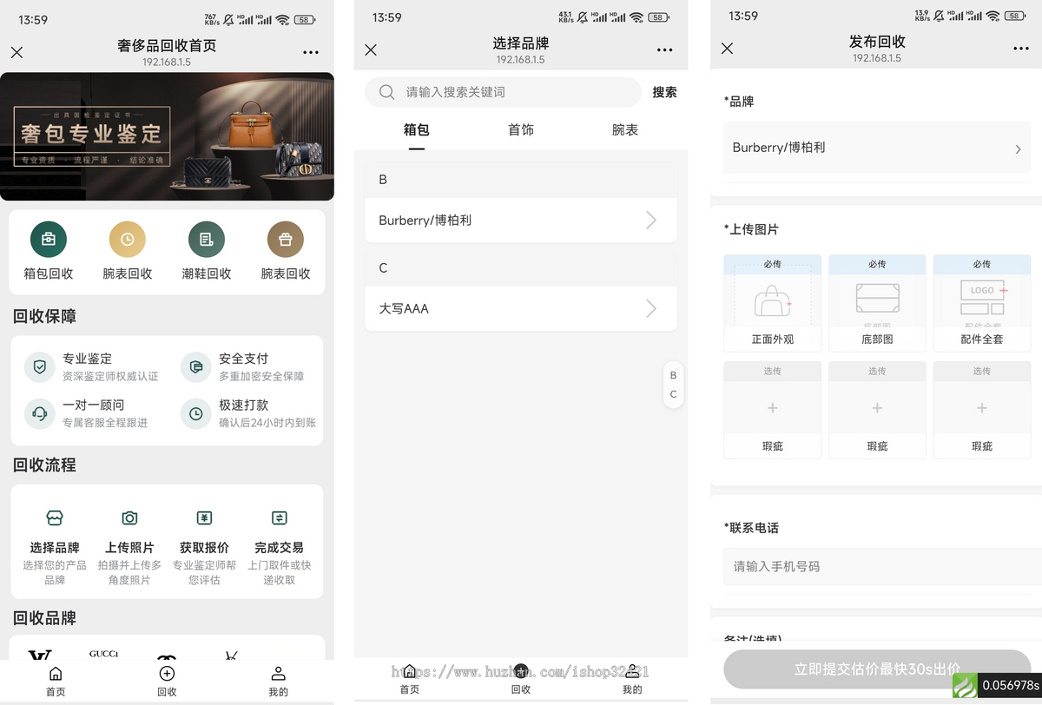Go to 我的 tab in home screen

pos(278,682)
